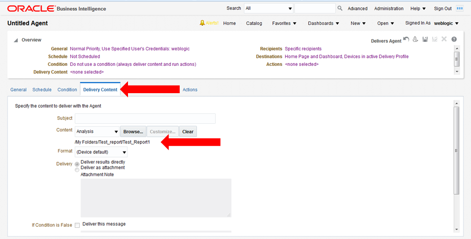Click the Not Scheduled overview link
471x239 pixels.
[x=85, y=56]
